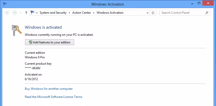
Task: Expand arrow after Action Center
Action: [94, 13]
